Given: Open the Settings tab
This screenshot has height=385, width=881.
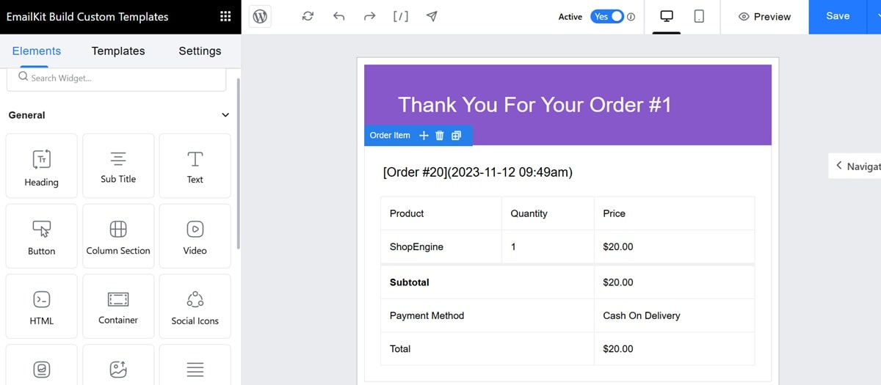Looking at the screenshot, I should [x=200, y=51].
